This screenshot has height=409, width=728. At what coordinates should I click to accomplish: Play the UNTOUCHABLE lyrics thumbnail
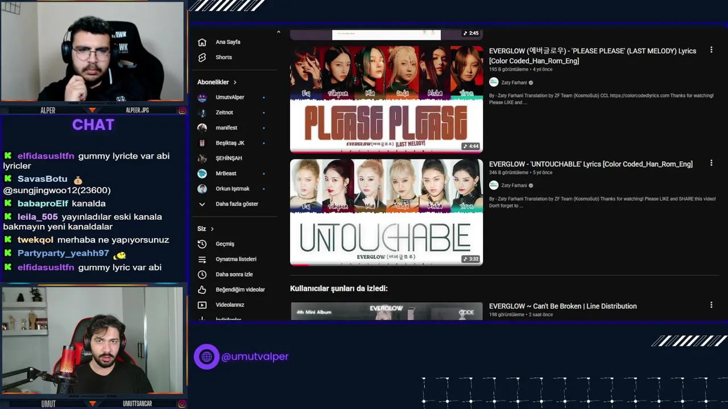(386, 212)
